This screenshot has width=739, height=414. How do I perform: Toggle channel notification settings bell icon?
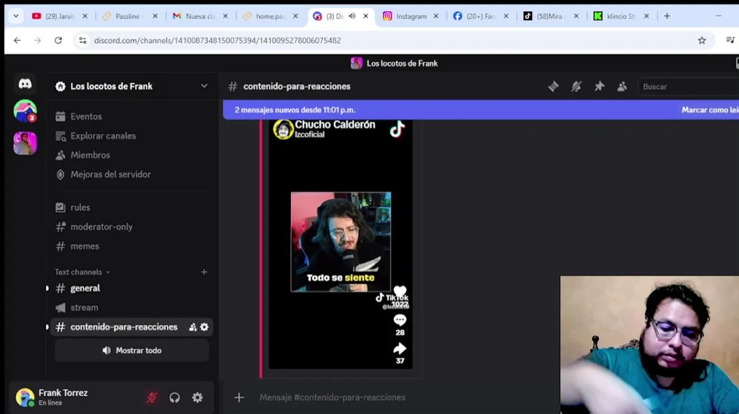[576, 86]
